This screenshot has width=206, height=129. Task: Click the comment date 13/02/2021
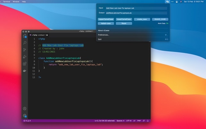point(49,52)
